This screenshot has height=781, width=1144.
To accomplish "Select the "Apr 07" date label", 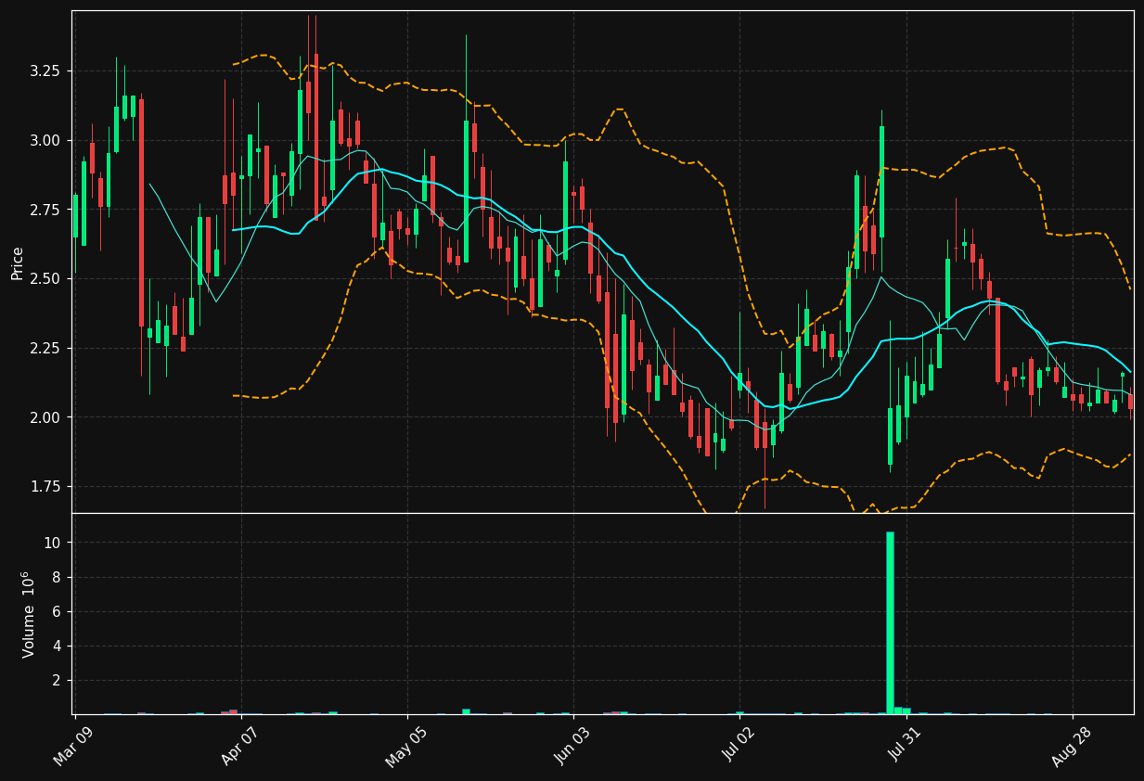I will point(238,745).
